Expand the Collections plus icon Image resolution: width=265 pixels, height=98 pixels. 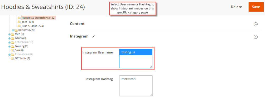(9, 42)
